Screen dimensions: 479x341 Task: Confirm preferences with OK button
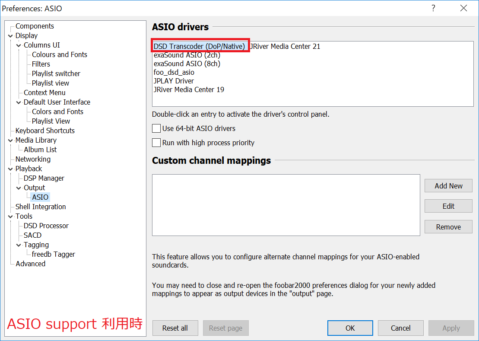tap(350, 328)
